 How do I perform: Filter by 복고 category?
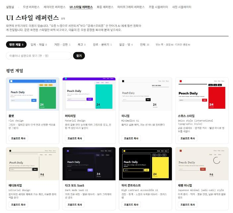coord(82,45)
